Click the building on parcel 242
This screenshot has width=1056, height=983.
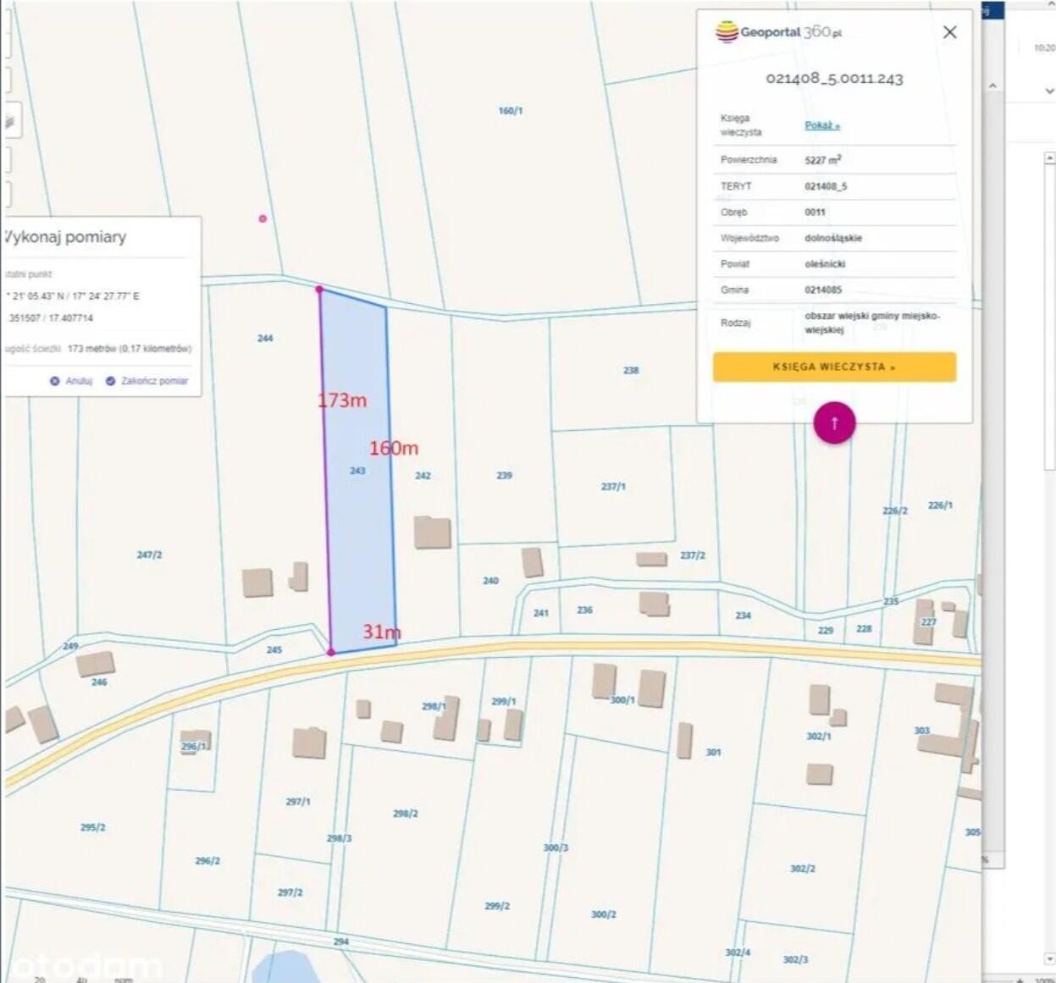(432, 533)
